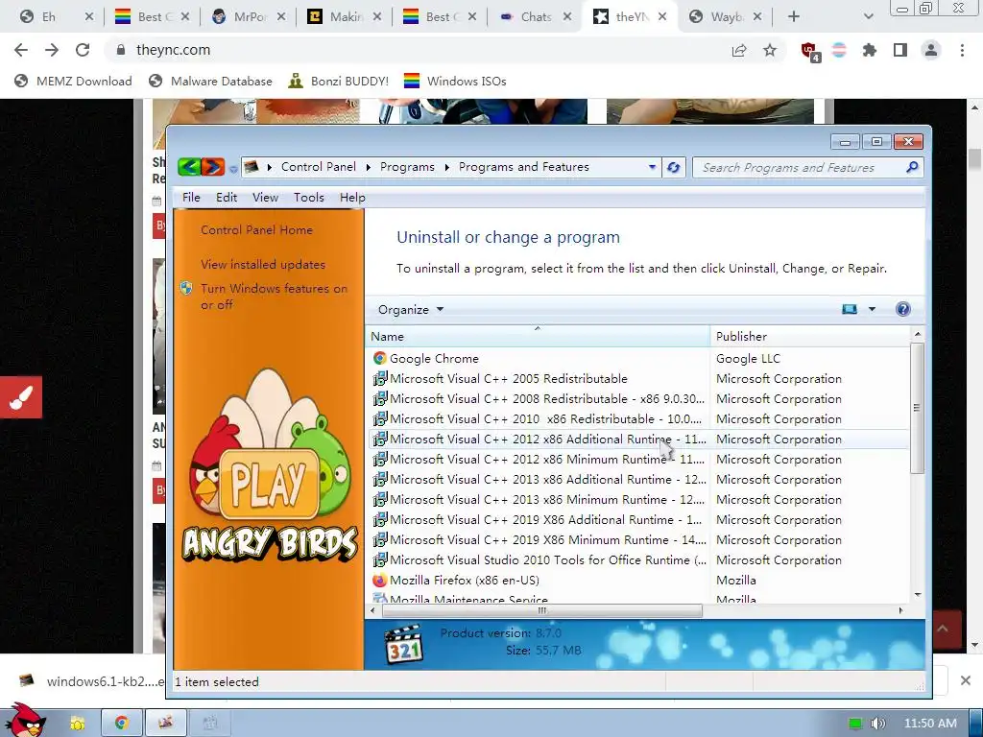Click Turn Windows features on or off
The height and width of the screenshot is (737, 983).
(274, 297)
